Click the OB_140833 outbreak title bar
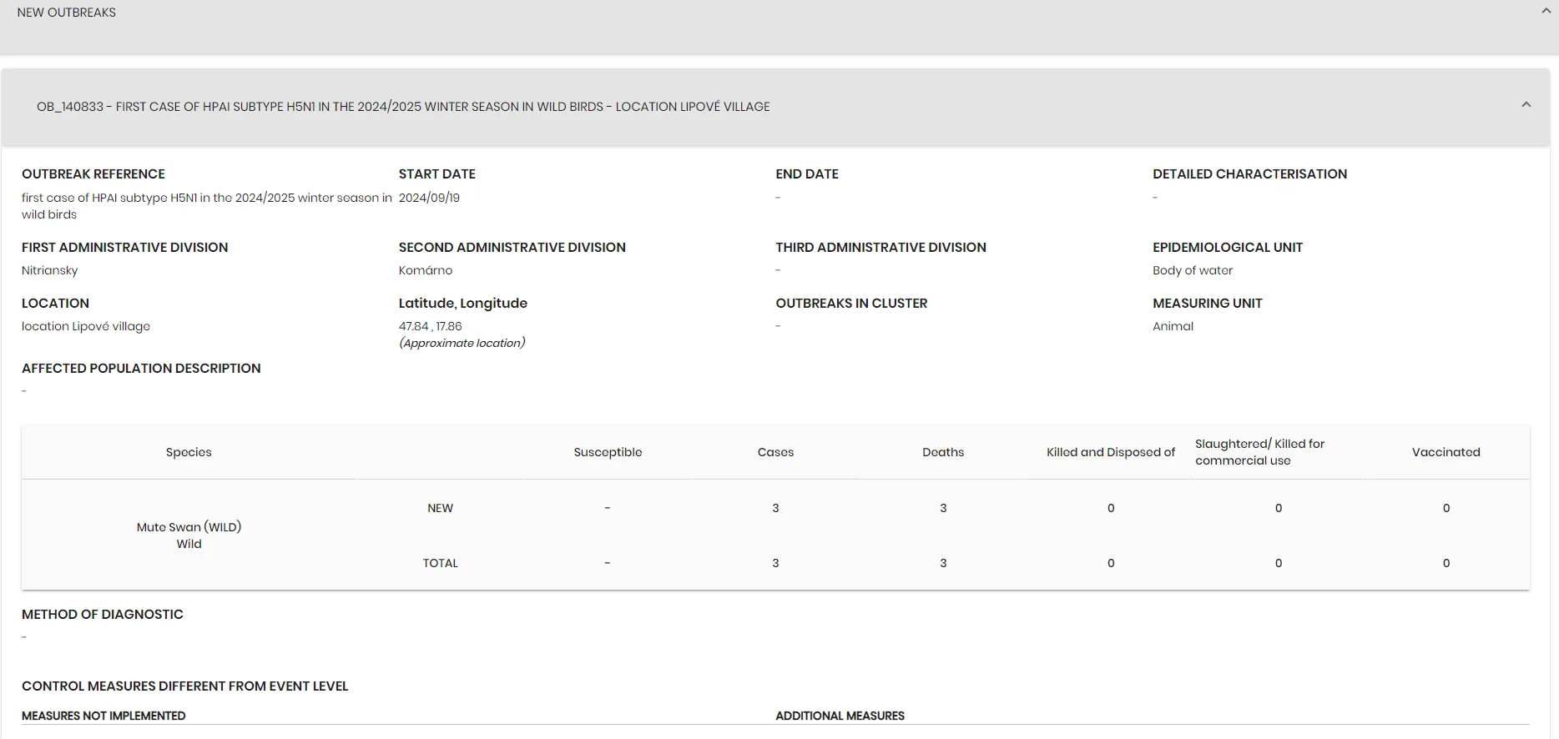This screenshot has width=1559, height=739. pyautogui.click(x=776, y=107)
